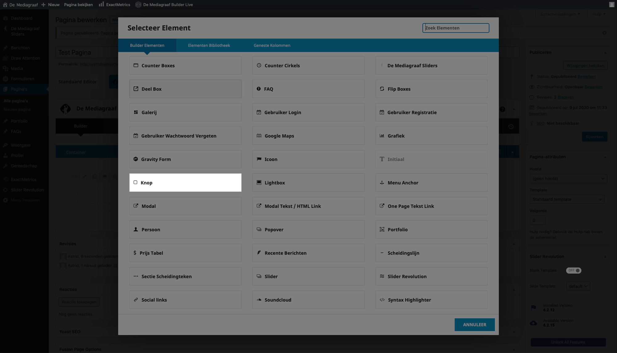
Task: Toggle the Blank Template OFF switch
Action: 573,270
